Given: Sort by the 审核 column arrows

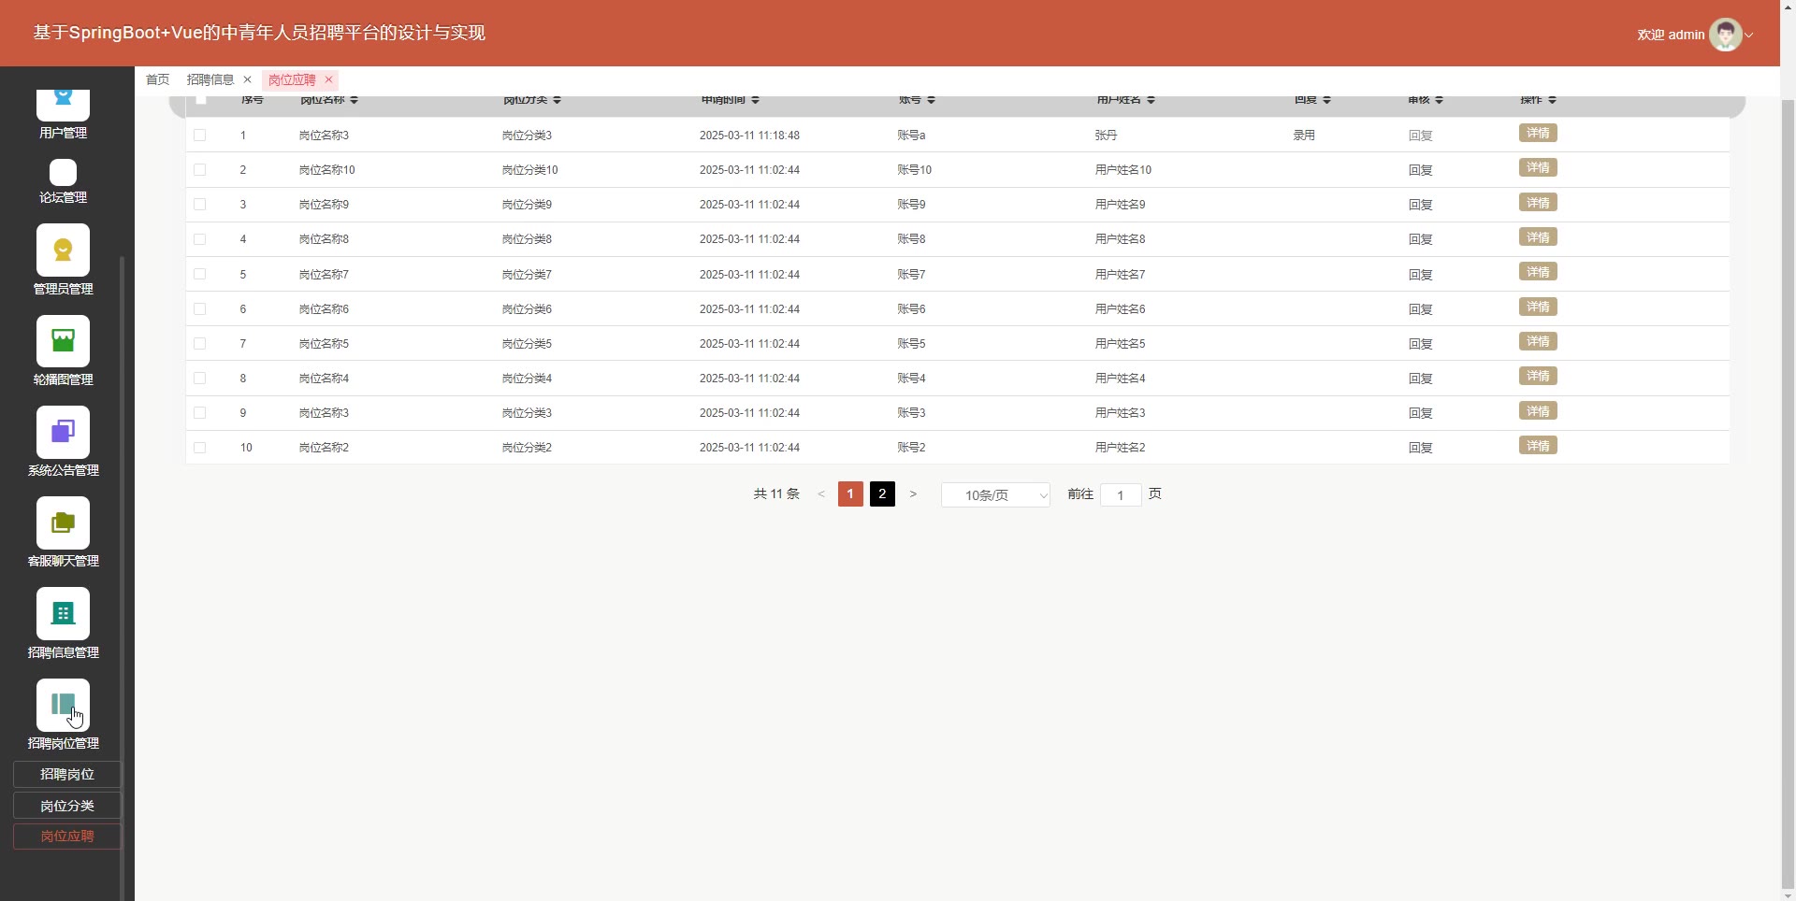Looking at the screenshot, I should point(1439,100).
